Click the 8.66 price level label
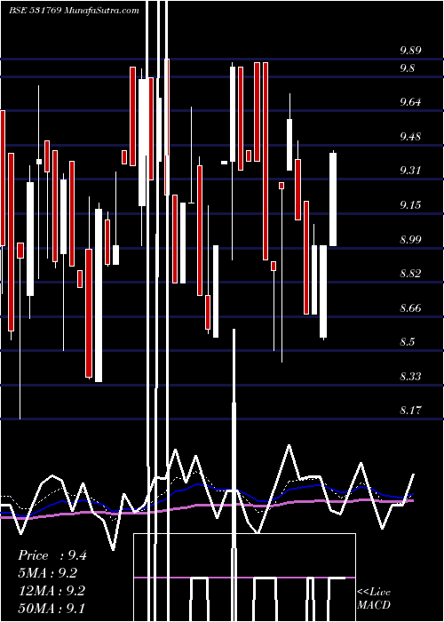The width and height of the screenshot is (444, 622). (x=410, y=307)
